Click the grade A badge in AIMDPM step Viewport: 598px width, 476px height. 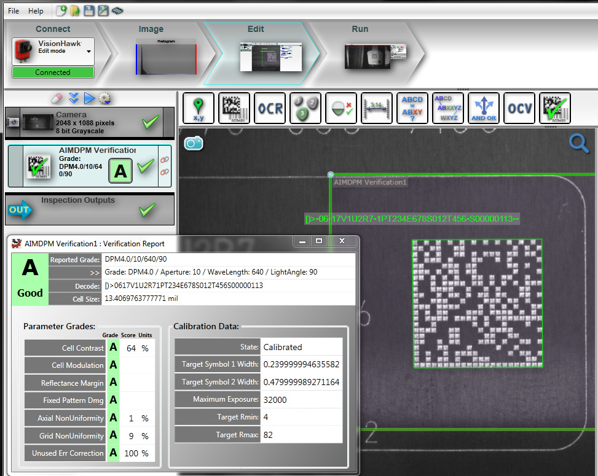(120, 171)
